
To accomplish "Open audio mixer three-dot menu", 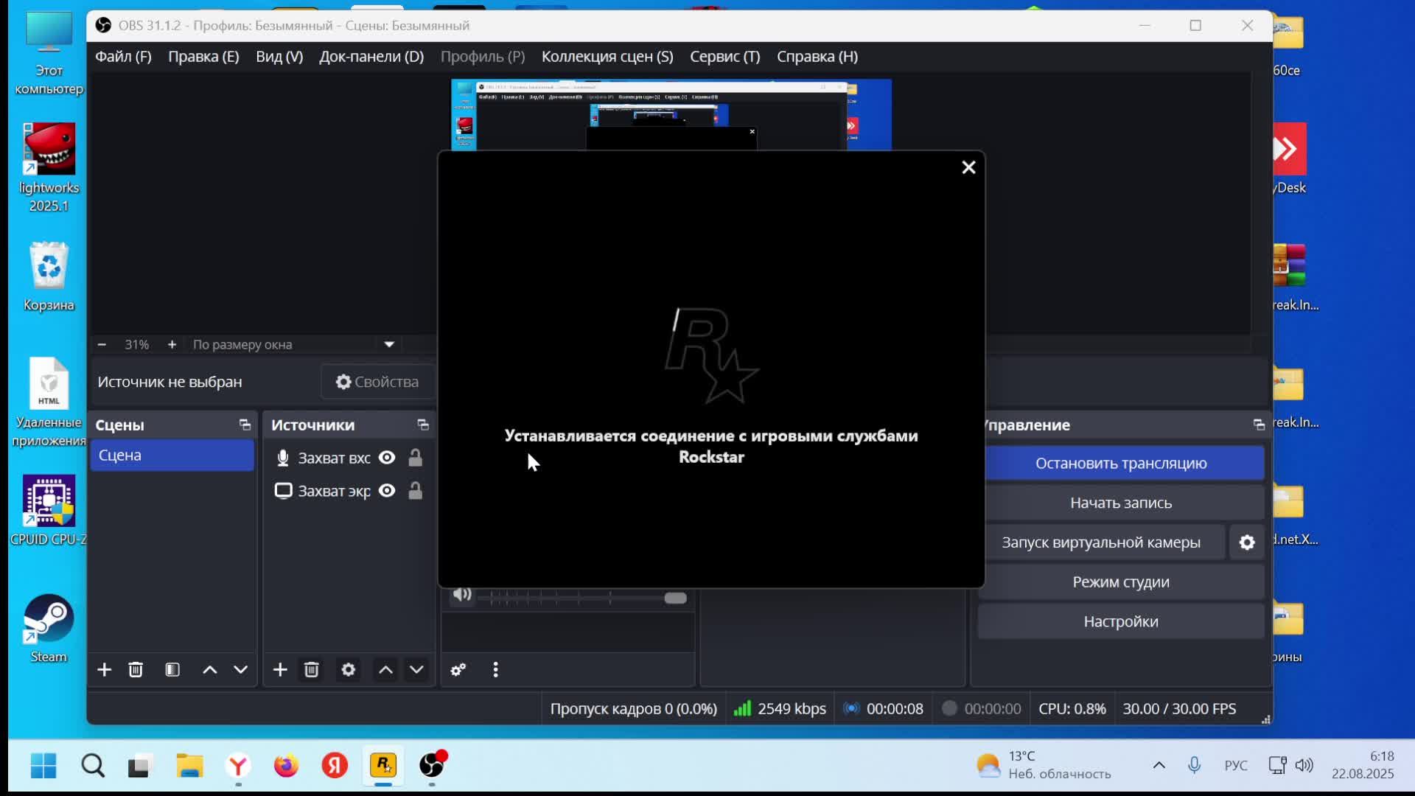I will (495, 669).
